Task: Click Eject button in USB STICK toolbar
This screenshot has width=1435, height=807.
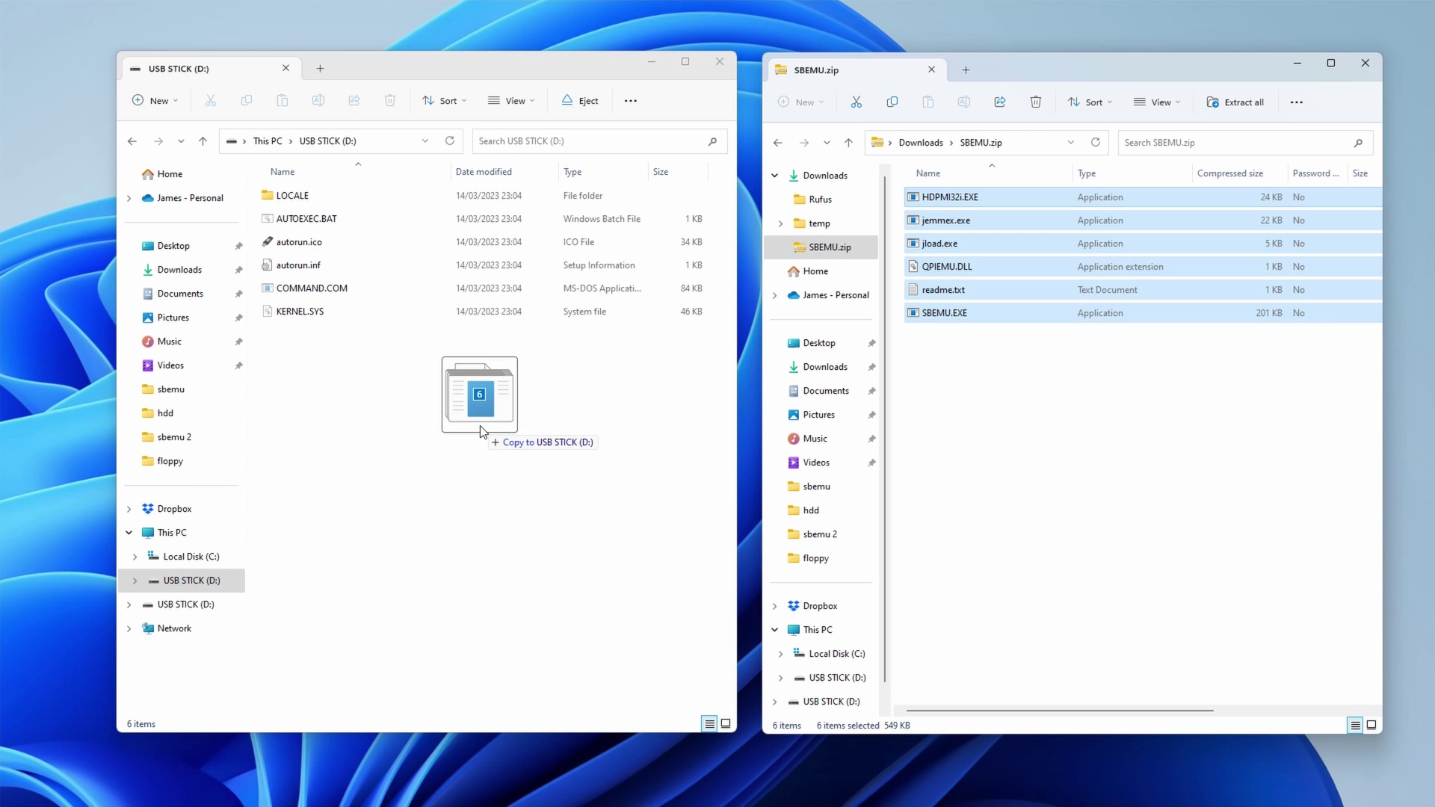Action: (x=579, y=101)
